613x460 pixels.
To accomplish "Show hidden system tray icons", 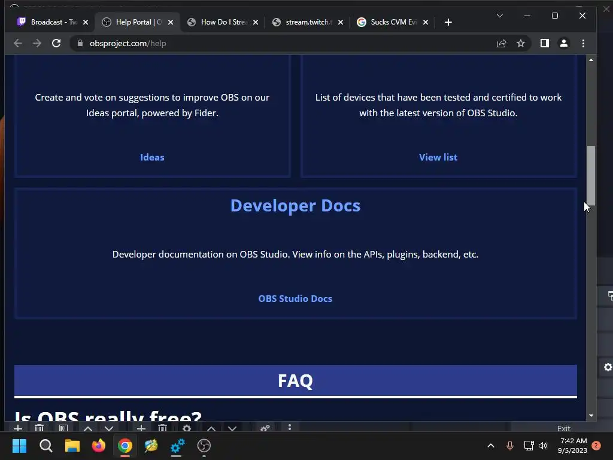I will [x=491, y=446].
